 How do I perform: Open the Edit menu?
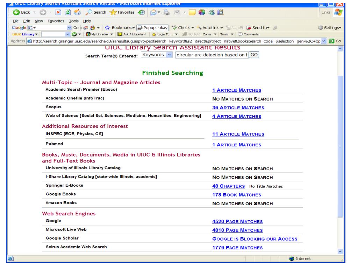click(27, 21)
